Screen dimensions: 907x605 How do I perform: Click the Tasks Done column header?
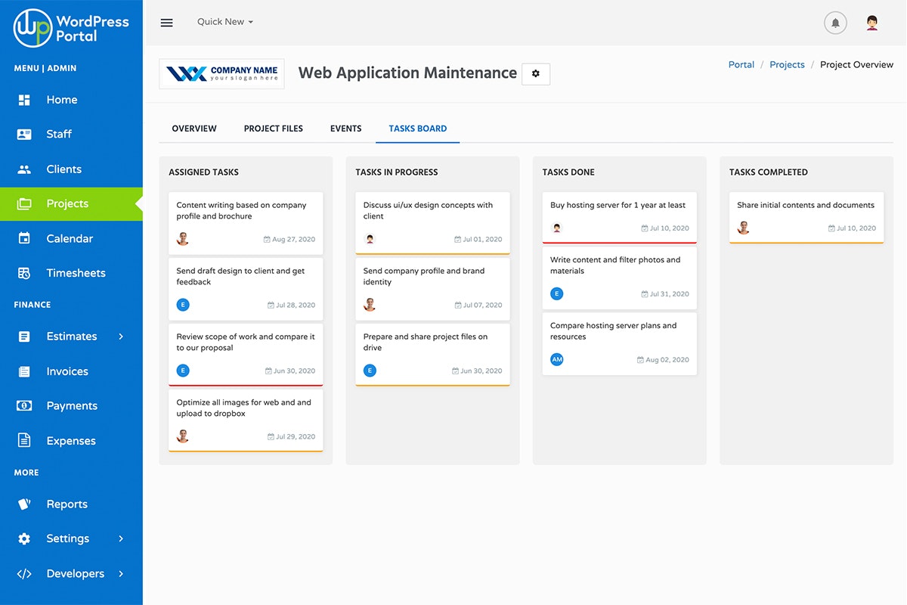tap(568, 172)
